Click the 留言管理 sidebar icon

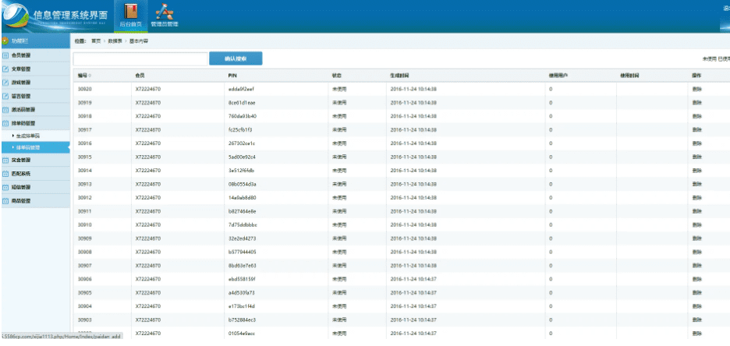point(5,97)
